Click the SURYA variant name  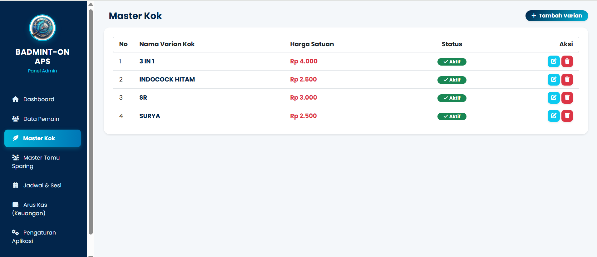click(x=150, y=116)
